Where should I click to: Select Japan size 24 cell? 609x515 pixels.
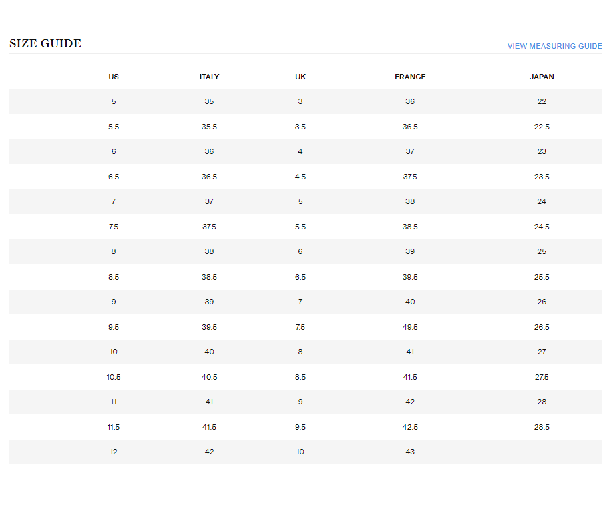coord(542,201)
